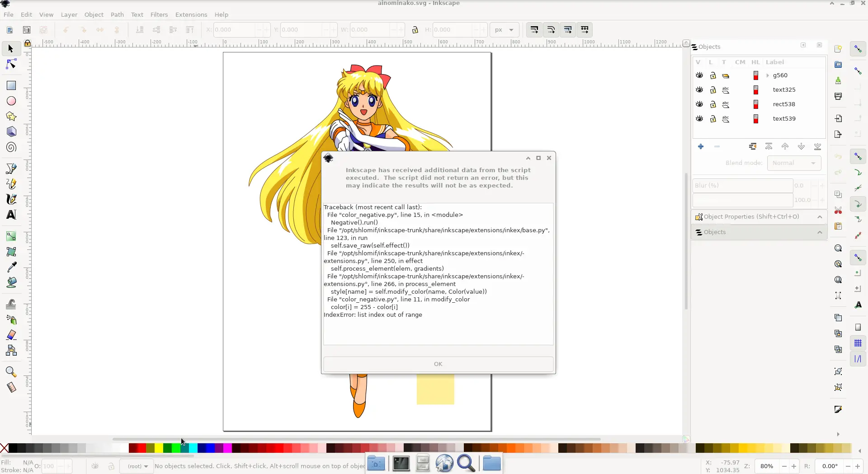Hide the text539 object
Image resolution: width=868 pixels, height=474 pixels.
699,119
